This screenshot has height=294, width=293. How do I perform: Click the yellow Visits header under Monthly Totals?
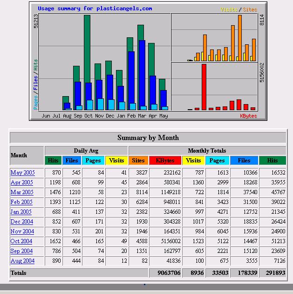coord(193,161)
